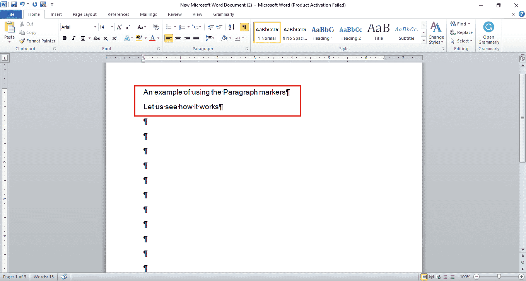The height and width of the screenshot is (281, 526).
Task: Click the bullet list icon
Action: pos(169,27)
